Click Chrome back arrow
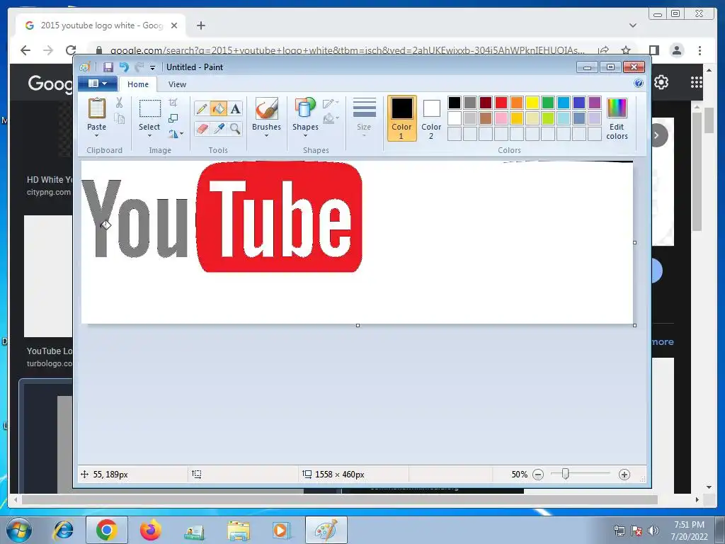The image size is (725, 544). click(25, 50)
